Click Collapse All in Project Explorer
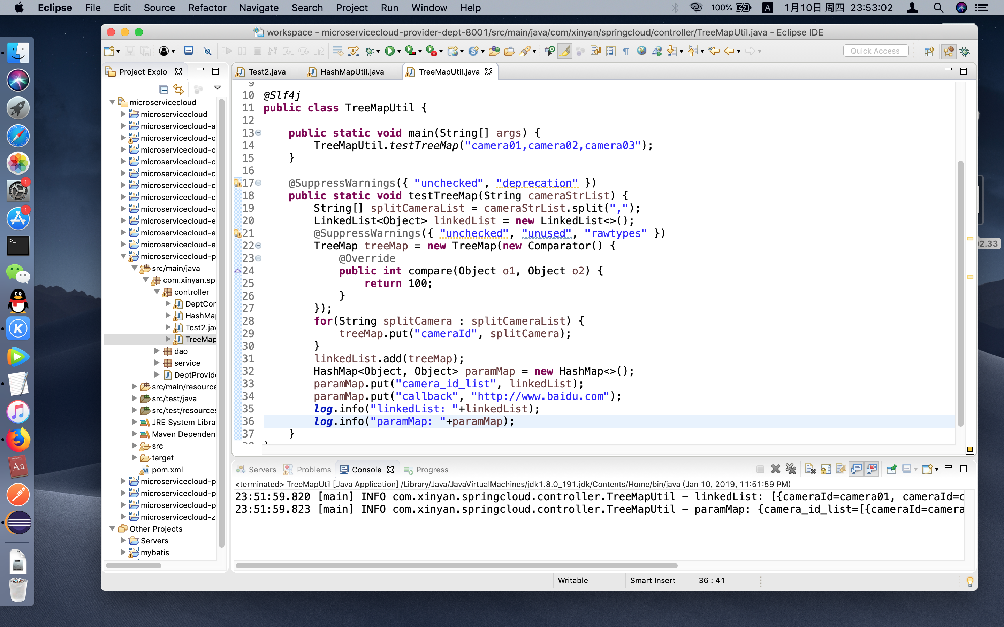 tap(163, 88)
